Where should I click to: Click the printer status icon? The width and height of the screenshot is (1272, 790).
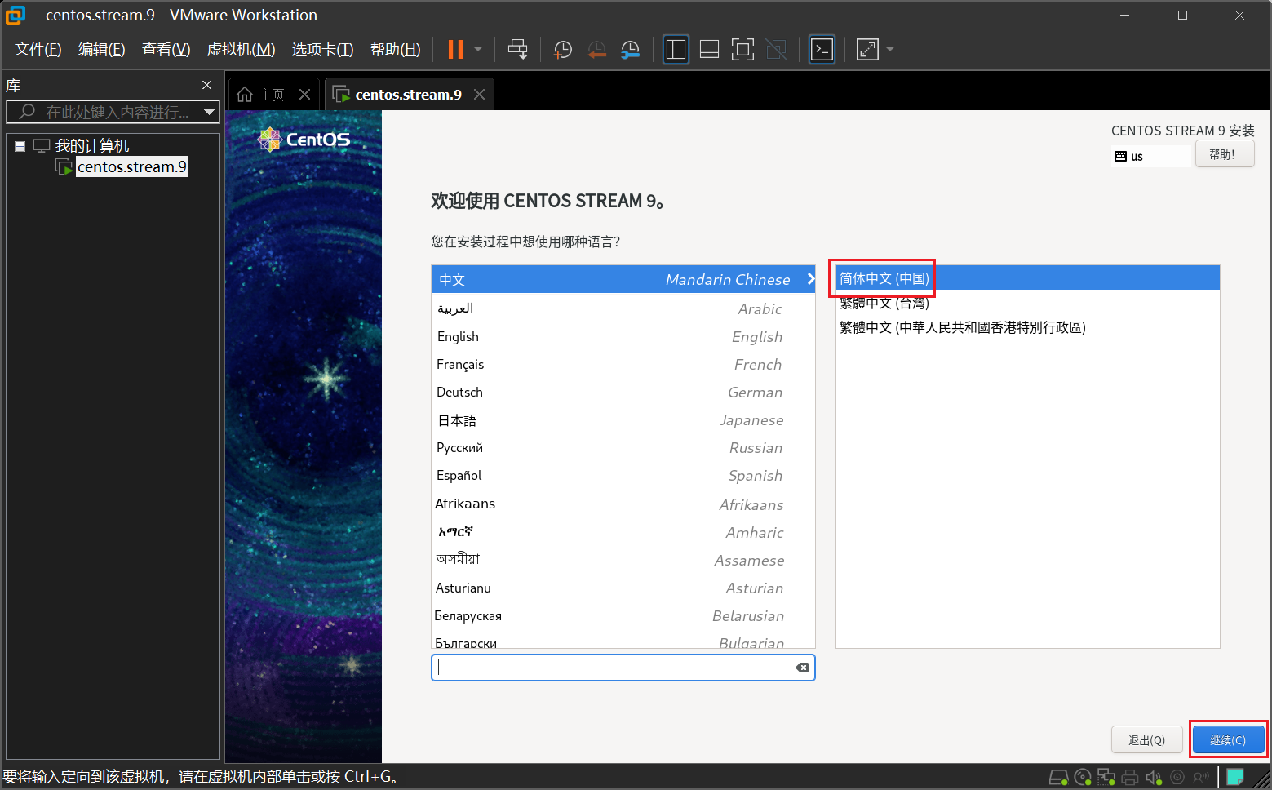click(1130, 777)
